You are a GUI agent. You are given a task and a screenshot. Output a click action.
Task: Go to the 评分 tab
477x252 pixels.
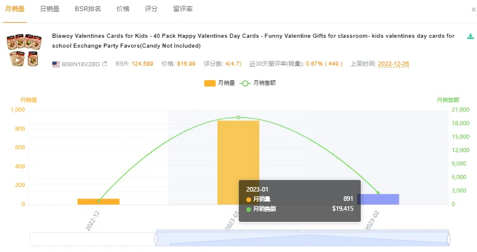[151, 10]
